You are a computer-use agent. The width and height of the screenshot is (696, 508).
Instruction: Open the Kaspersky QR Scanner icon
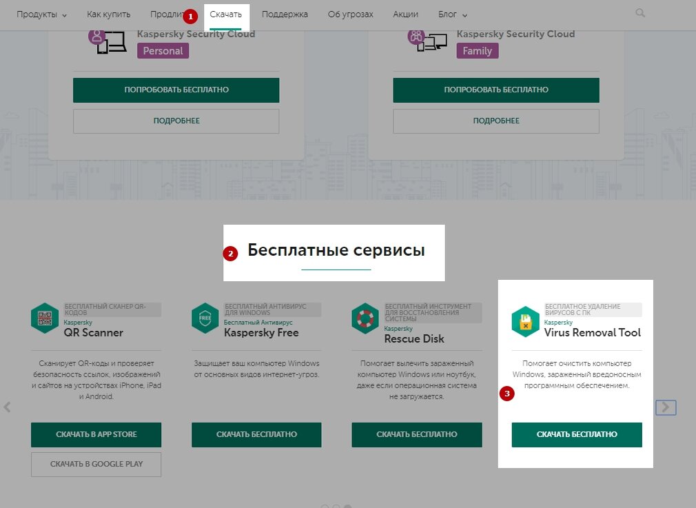44,318
